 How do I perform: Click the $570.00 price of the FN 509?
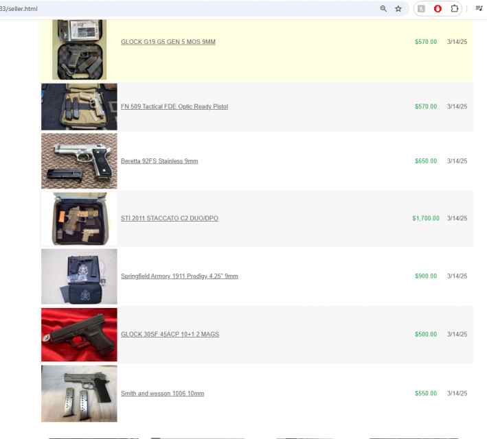[426, 106]
